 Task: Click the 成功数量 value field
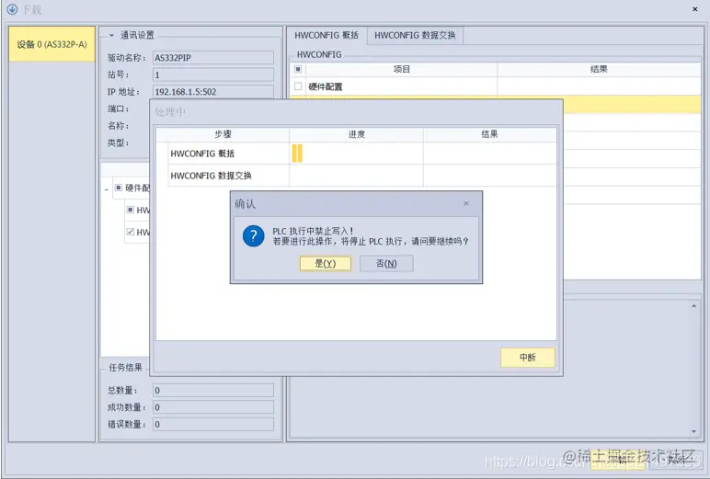[x=213, y=407]
